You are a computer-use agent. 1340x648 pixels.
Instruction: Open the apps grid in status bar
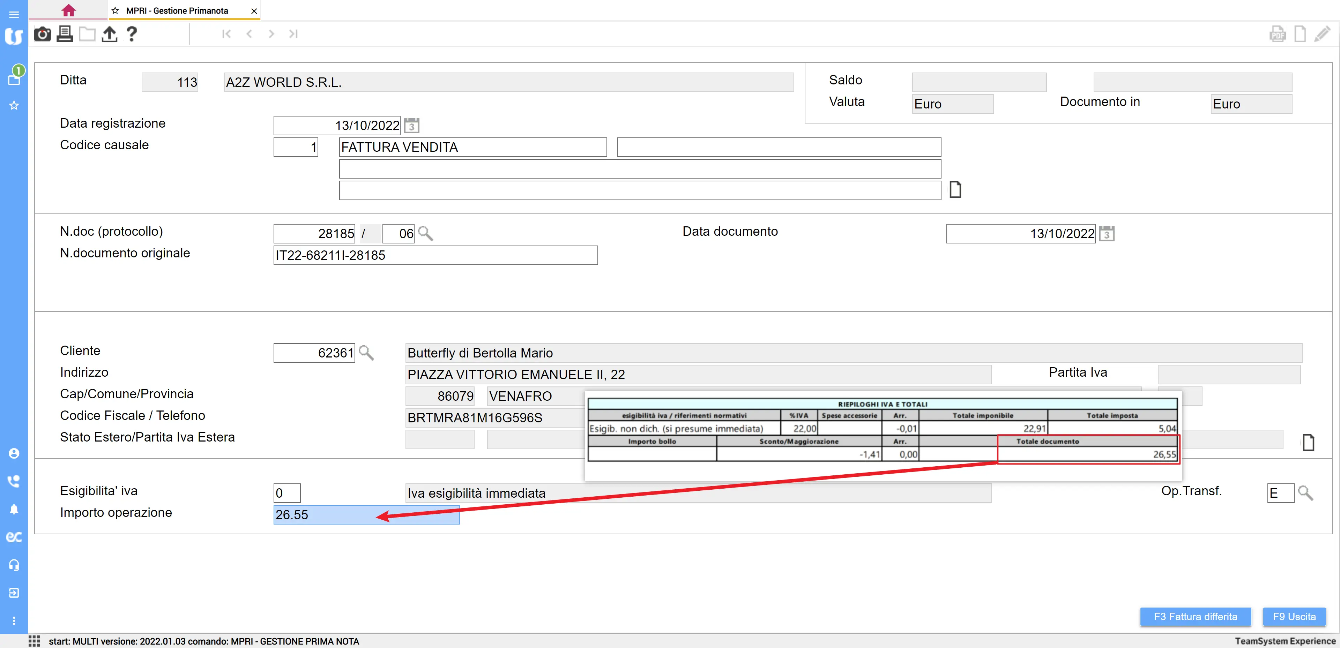tap(34, 641)
